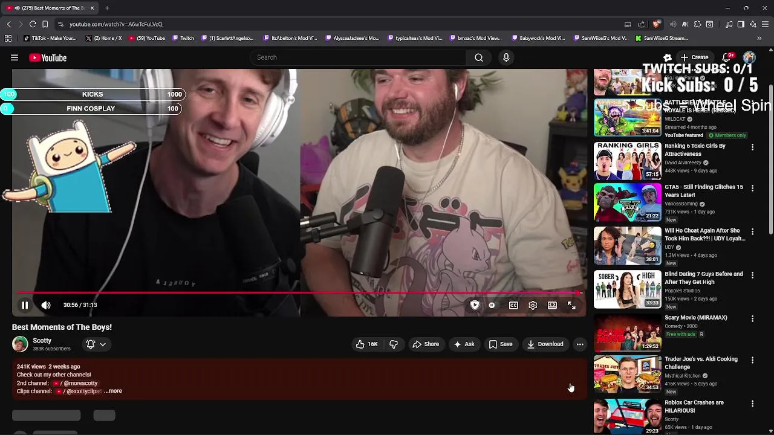Open options menu for Blind Dating 7 Guys
774x435 pixels.
point(752,275)
